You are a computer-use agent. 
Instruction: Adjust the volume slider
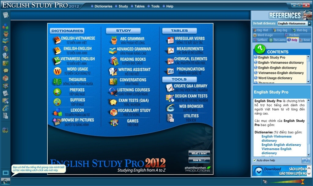click(x=286, y=181)
